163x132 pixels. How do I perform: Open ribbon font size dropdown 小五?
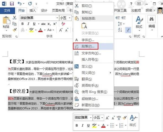click(70, 18)
